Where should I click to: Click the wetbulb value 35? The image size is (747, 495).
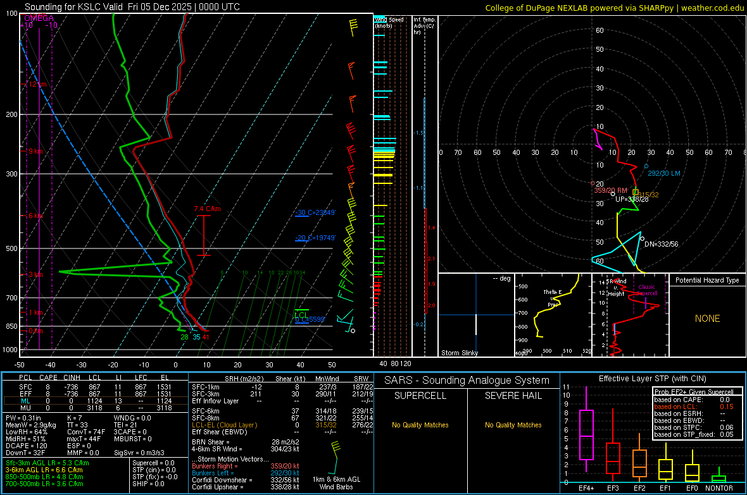click(x=196, y=337)
